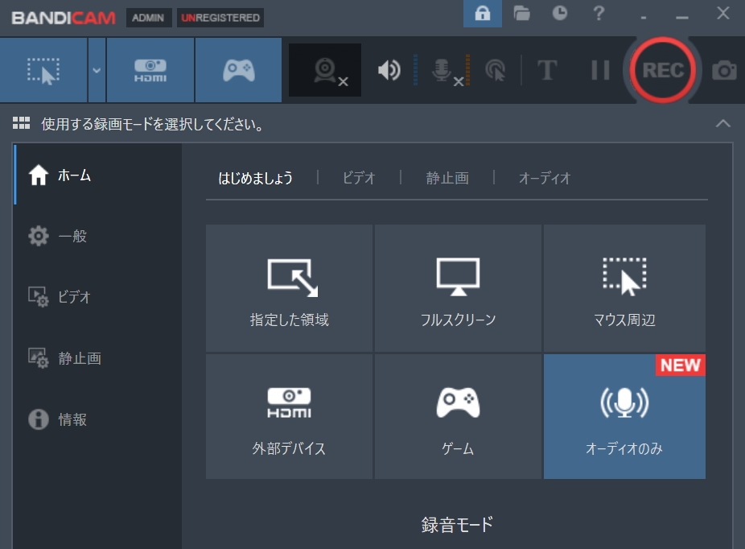Click the text overlay T icon
The image size is (745, 549).
(547, 70)
